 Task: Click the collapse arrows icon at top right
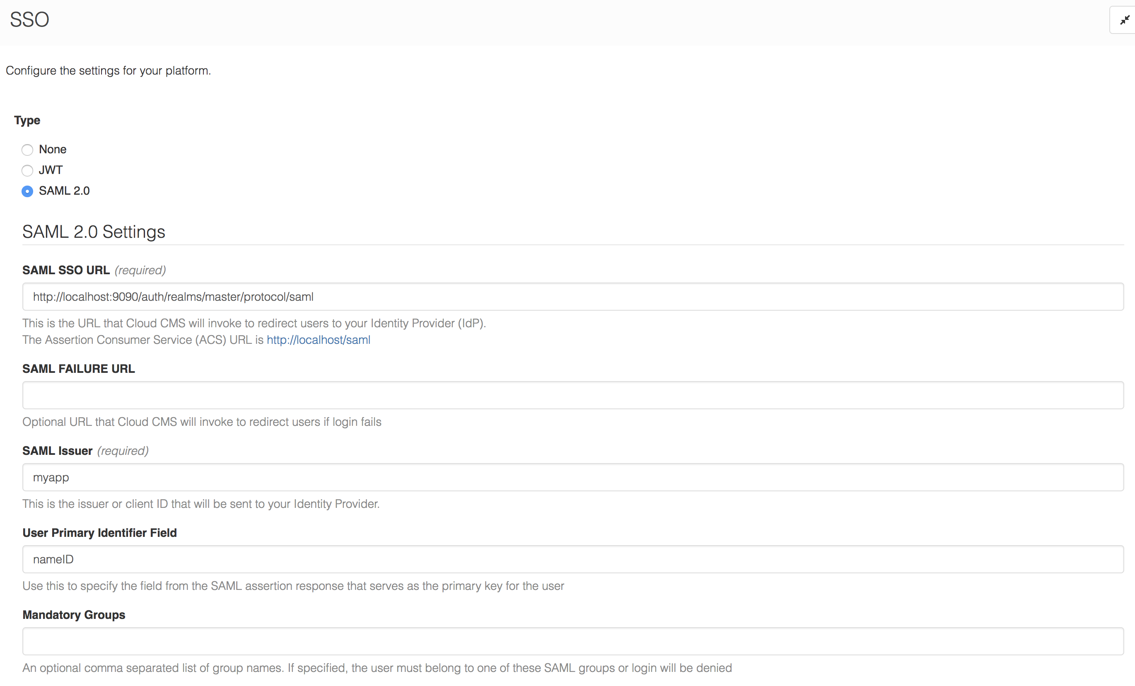1124,20
